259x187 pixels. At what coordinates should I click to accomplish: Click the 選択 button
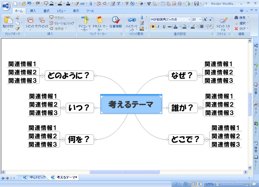tap(240, 23)
